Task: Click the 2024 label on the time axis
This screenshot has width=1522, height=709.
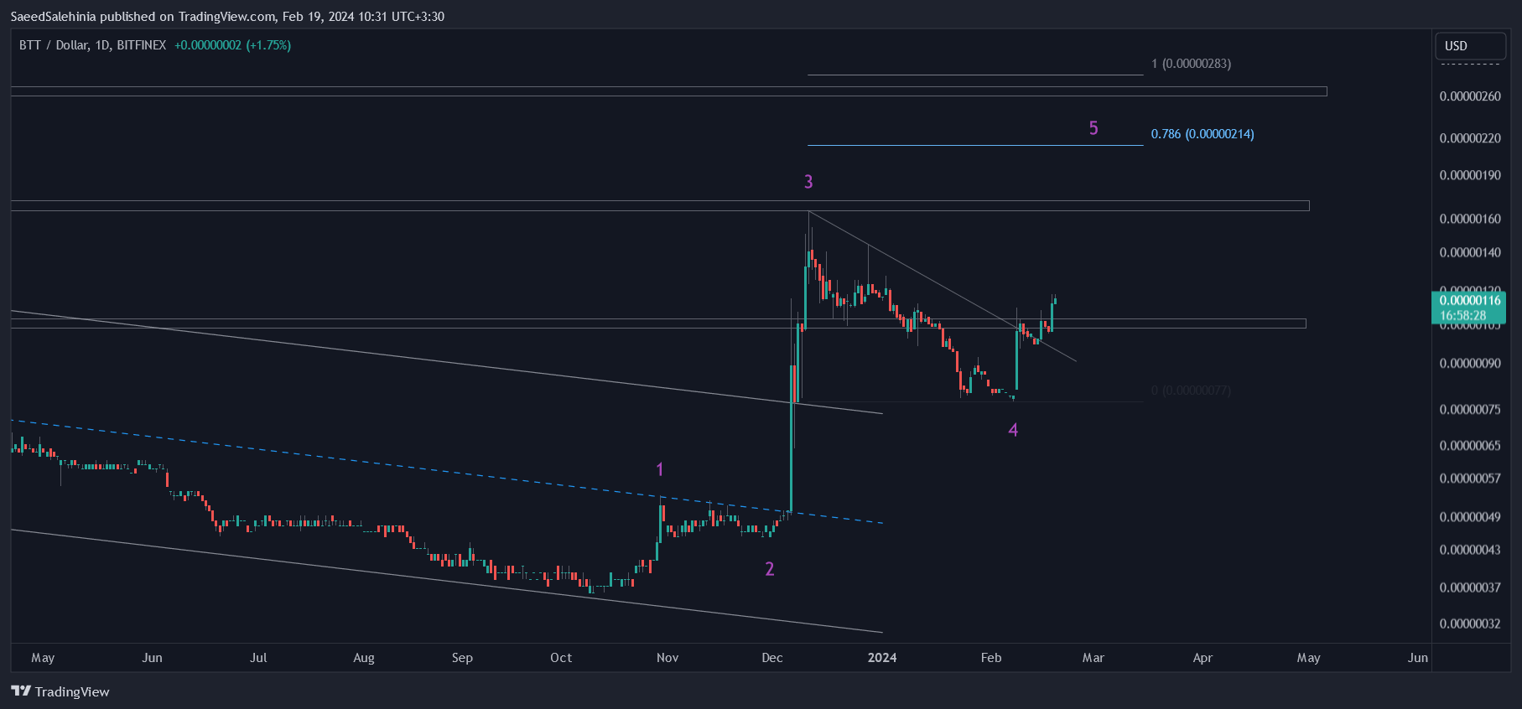Action: pyautogui.click(x=882, y=658)
